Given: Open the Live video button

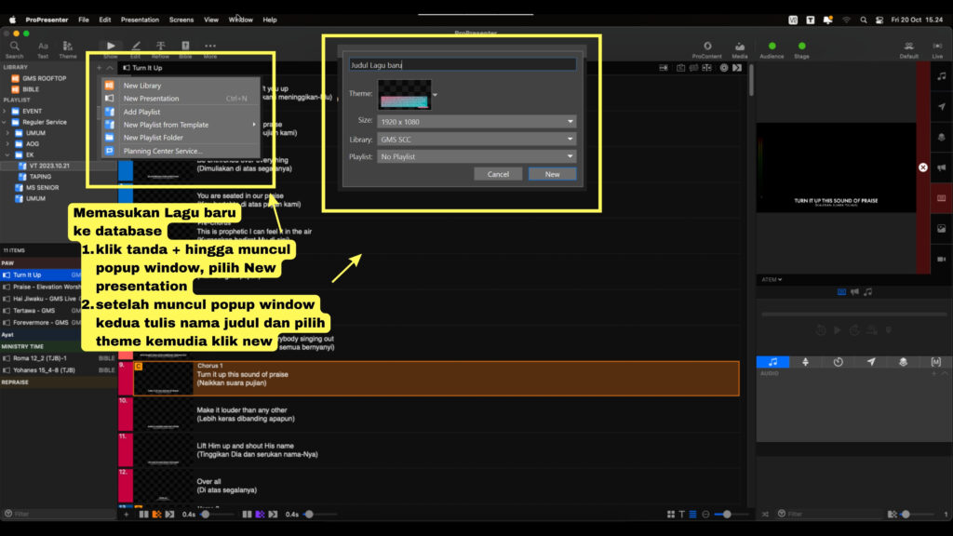Looking at the screenshot, I should [x=937, y=49].
